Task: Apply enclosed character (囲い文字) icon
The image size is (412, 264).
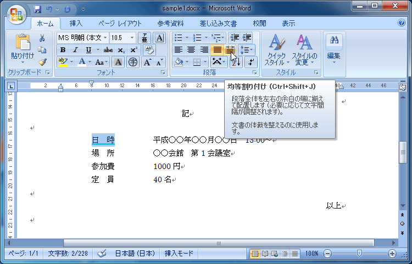Action: 133,62
